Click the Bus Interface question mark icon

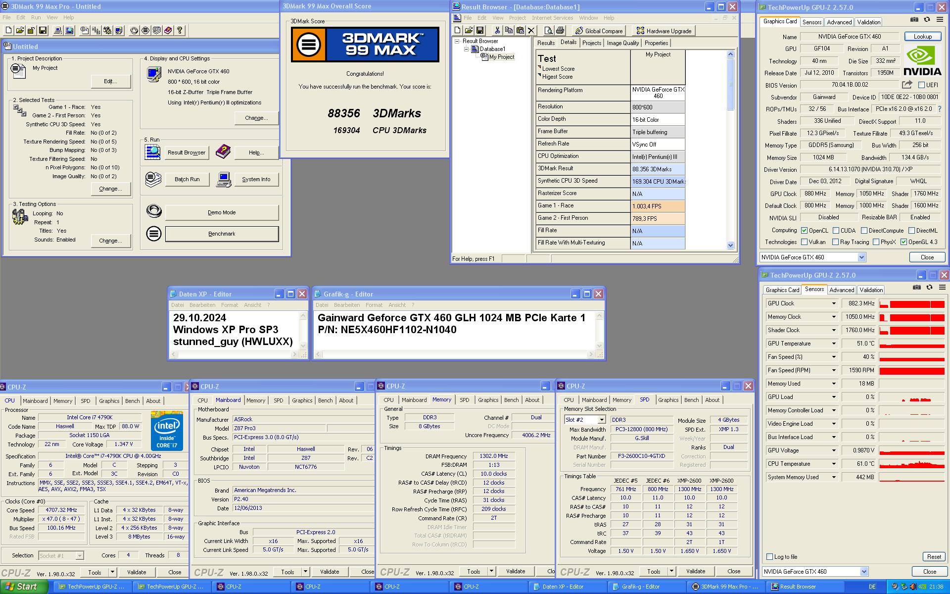[940, 109]
